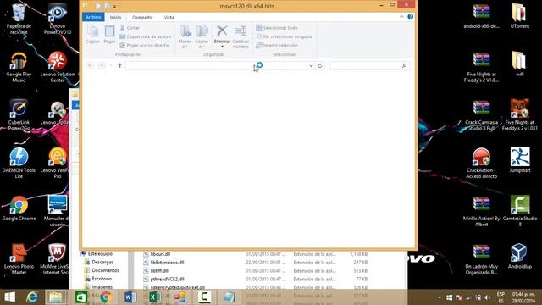
Task: Open Camtasia Studio 8 desktop shortcut
Action: (x=519, y=211)
